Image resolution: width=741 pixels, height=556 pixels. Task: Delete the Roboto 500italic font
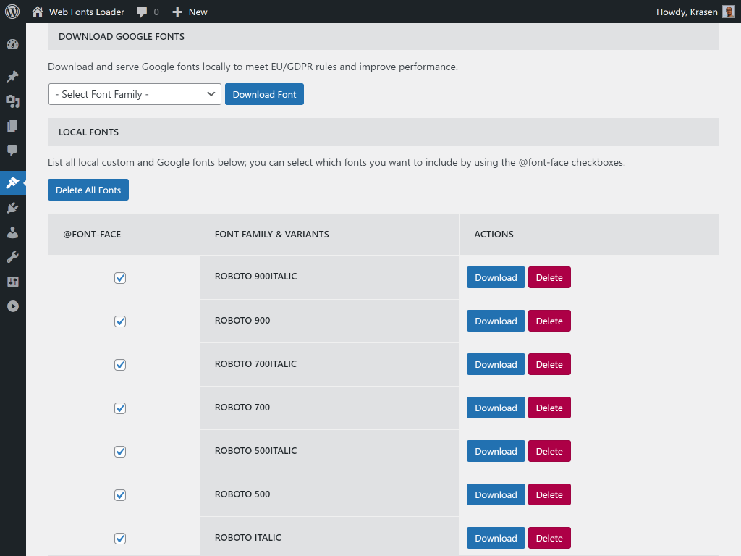click(x=549, y=452)
